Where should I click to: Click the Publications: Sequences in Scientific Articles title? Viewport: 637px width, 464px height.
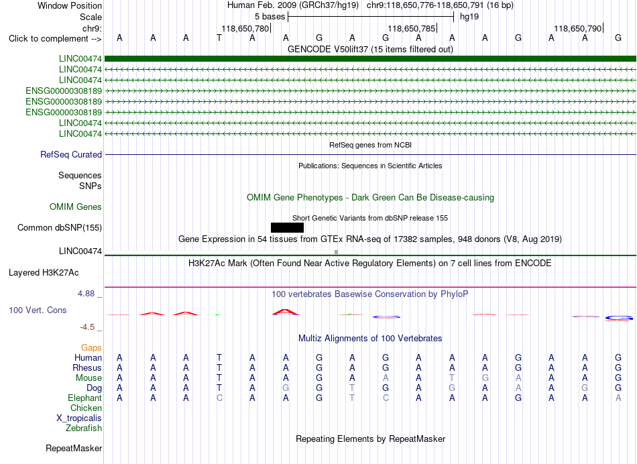(x=370, y=166)
